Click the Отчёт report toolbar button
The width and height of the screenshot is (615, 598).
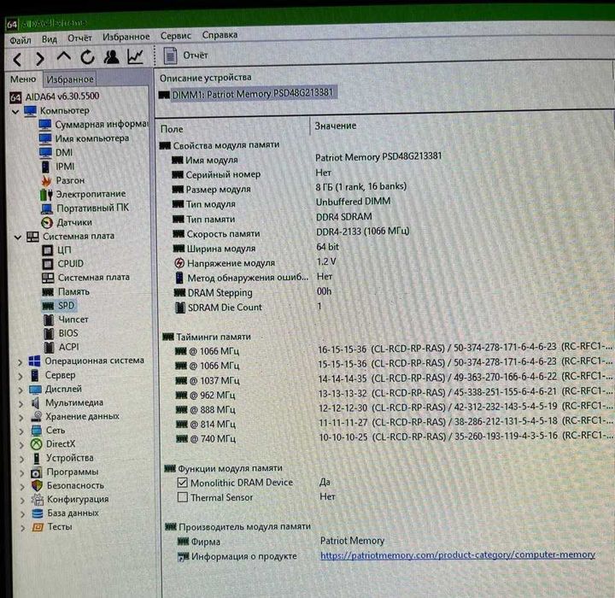pos(186,56)
